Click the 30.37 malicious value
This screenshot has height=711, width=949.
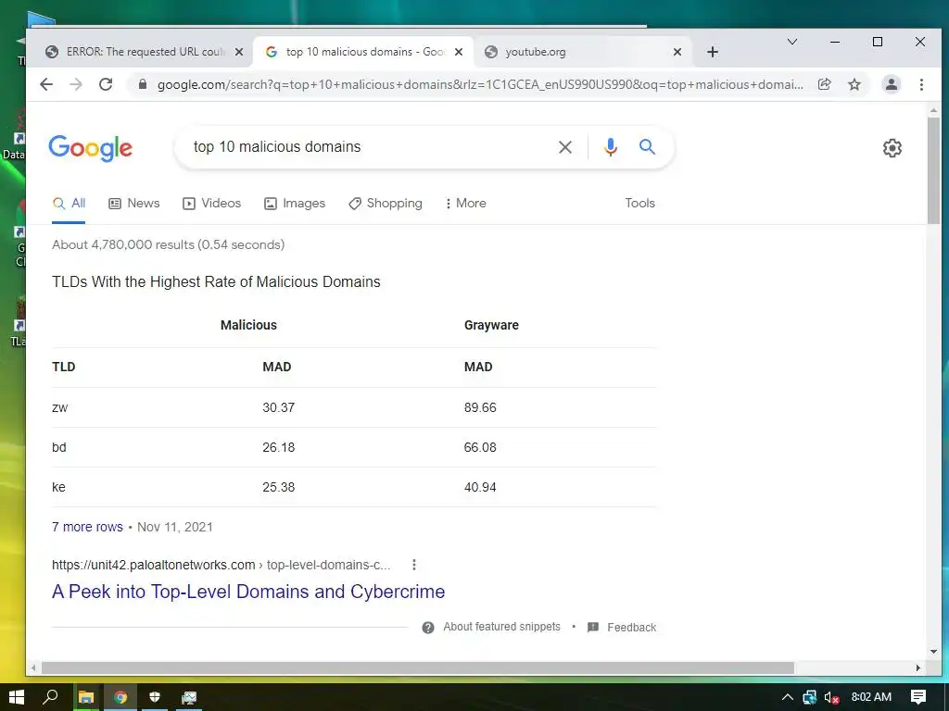(x=278, y=407)
